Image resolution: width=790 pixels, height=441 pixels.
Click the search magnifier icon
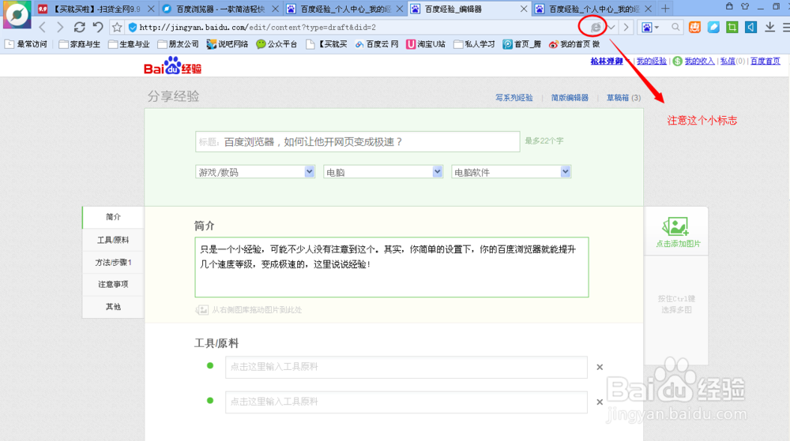point(675,27)
